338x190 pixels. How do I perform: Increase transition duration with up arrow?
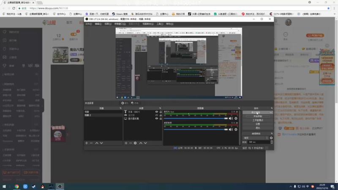272,141
